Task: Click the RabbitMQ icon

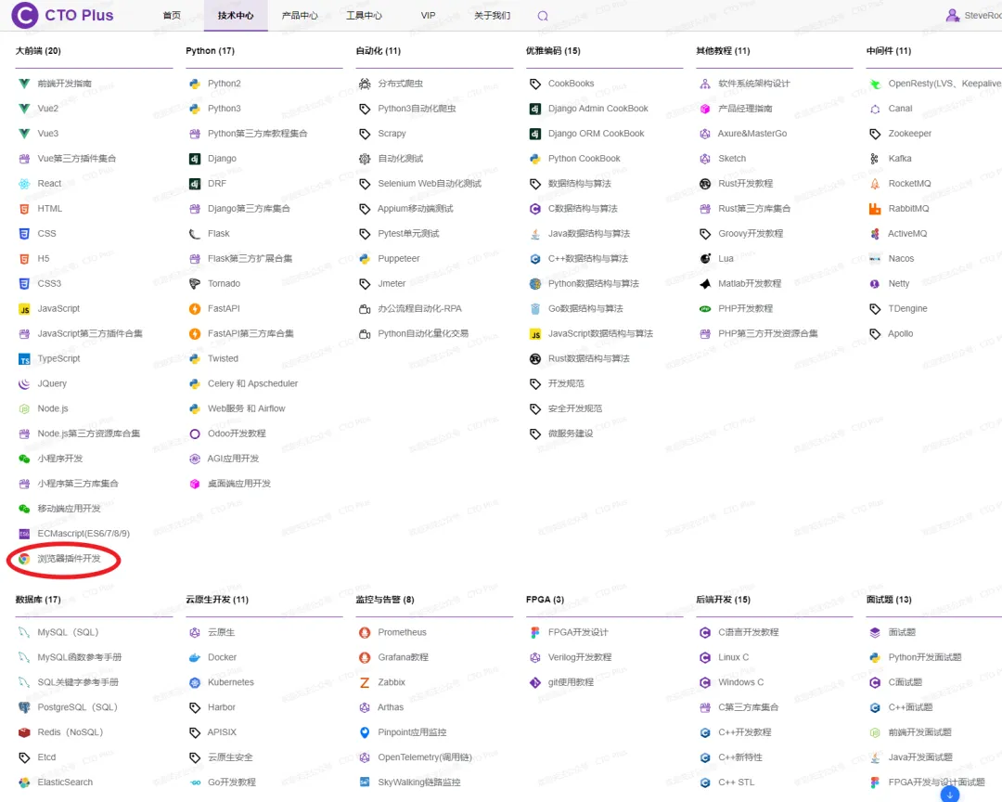Action: 875,209
